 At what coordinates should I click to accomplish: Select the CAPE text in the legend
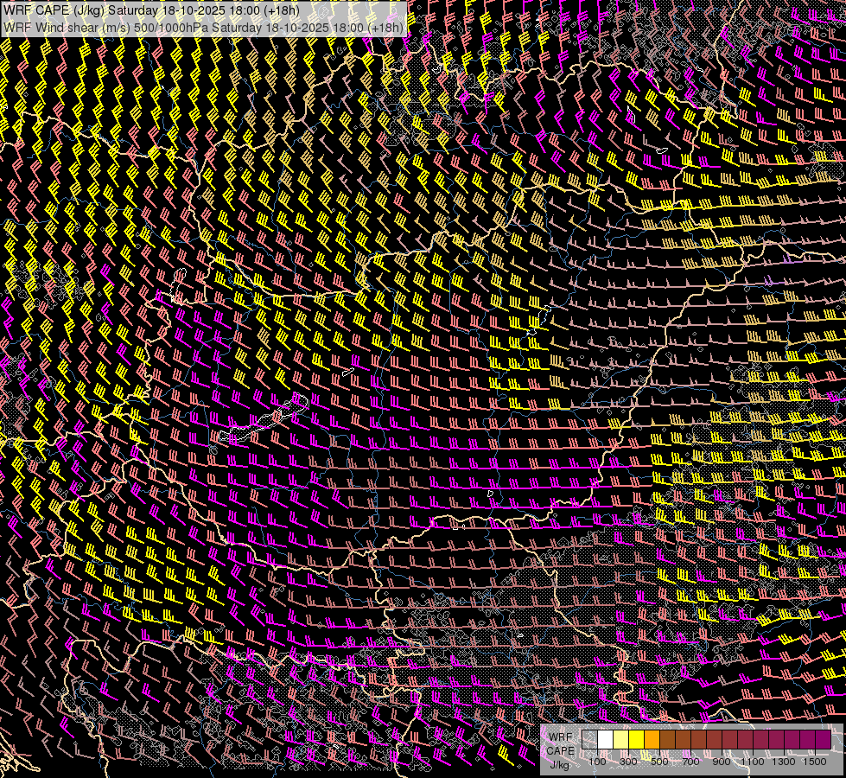click(560, 750)
